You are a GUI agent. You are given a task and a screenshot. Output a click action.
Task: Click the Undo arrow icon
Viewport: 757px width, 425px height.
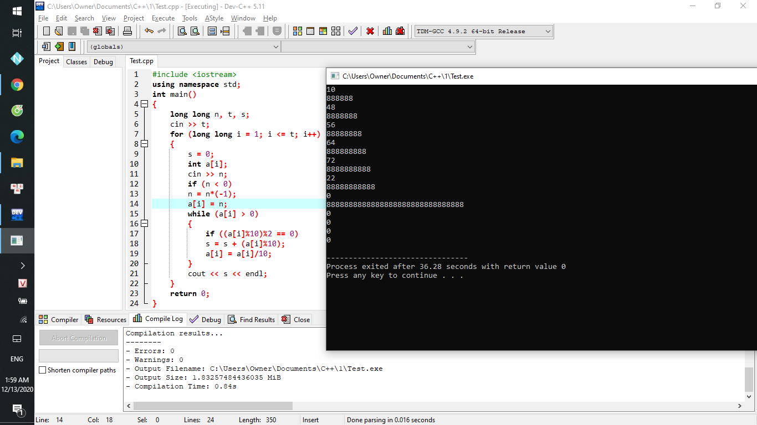[149, 32]
